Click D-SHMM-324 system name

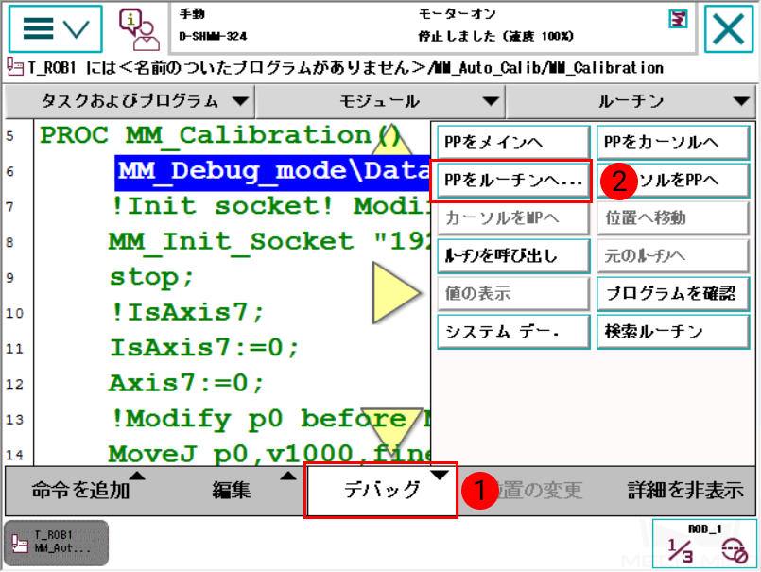pyautogui.click(x=213, y=36)
